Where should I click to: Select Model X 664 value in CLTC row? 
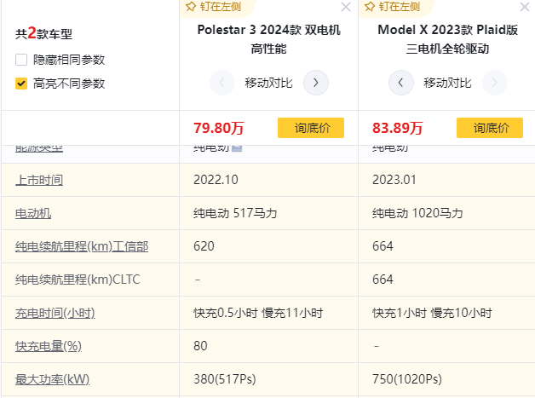tap(383, 280)
